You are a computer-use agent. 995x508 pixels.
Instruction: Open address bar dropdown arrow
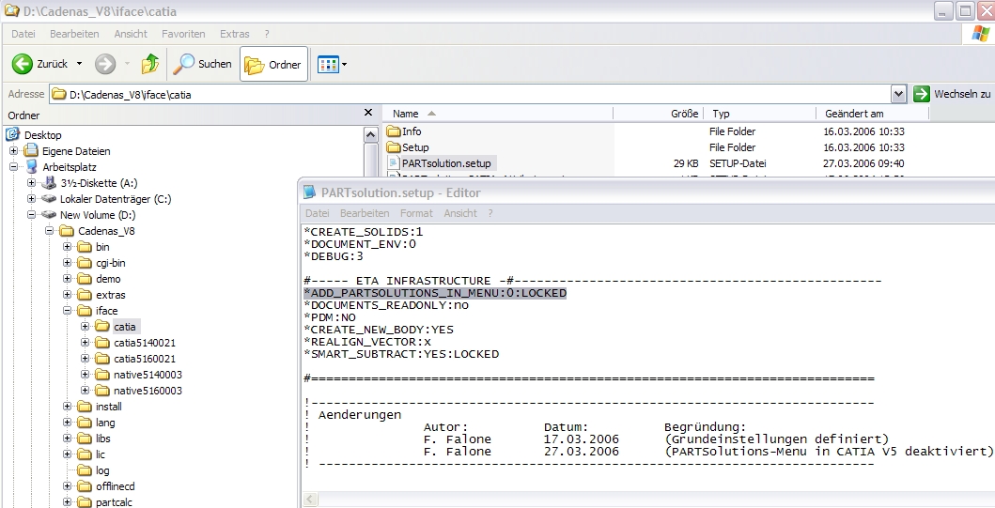point(898,95)
